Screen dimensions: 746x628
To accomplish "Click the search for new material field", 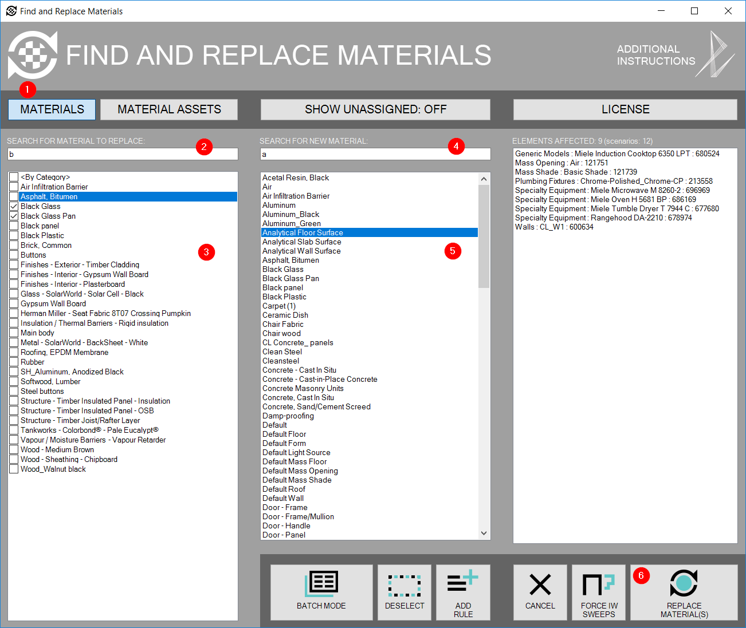I will pyautogui.click(x=375, y=153).
